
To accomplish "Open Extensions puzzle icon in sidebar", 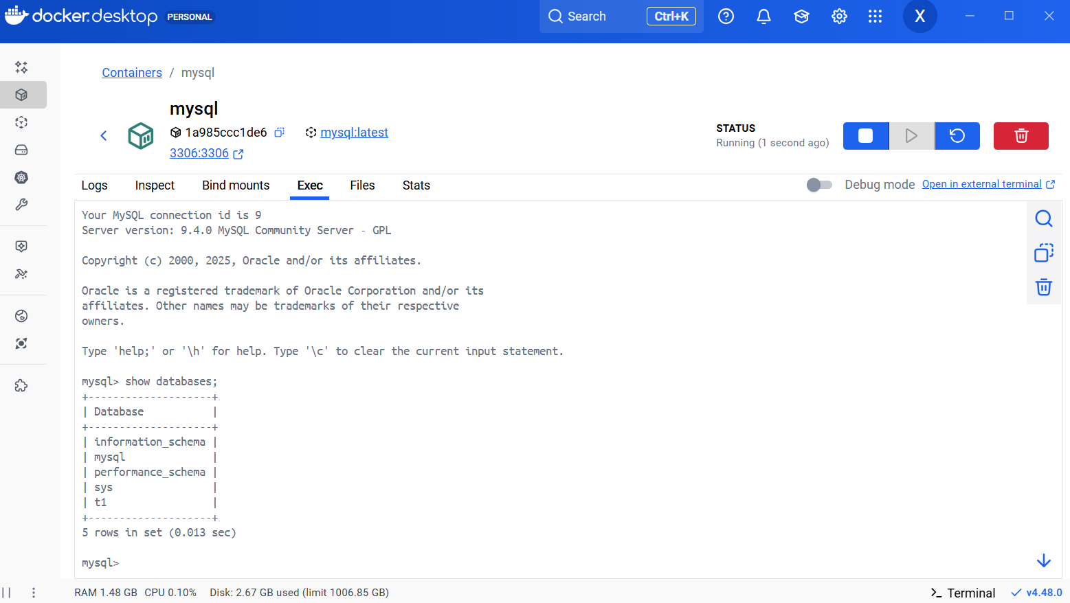I will [21, 385].
